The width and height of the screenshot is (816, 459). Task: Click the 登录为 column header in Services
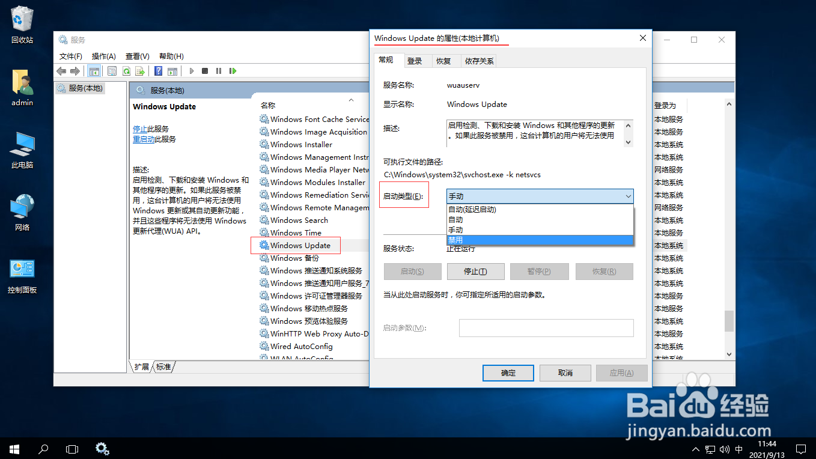(x=665, y=105)
